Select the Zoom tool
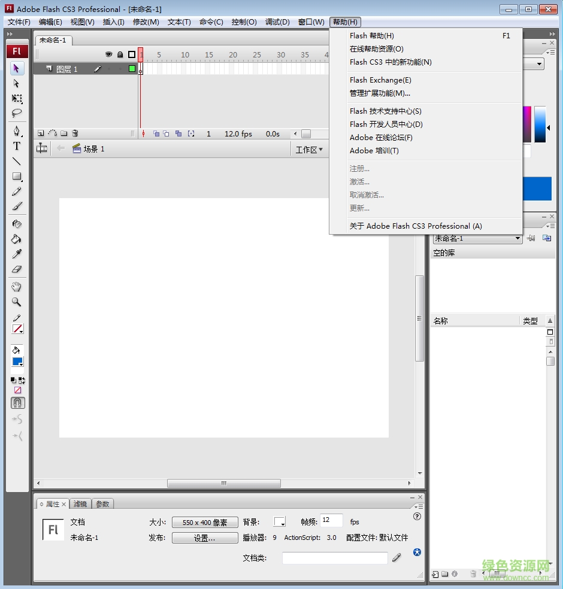 pos(17,302)
